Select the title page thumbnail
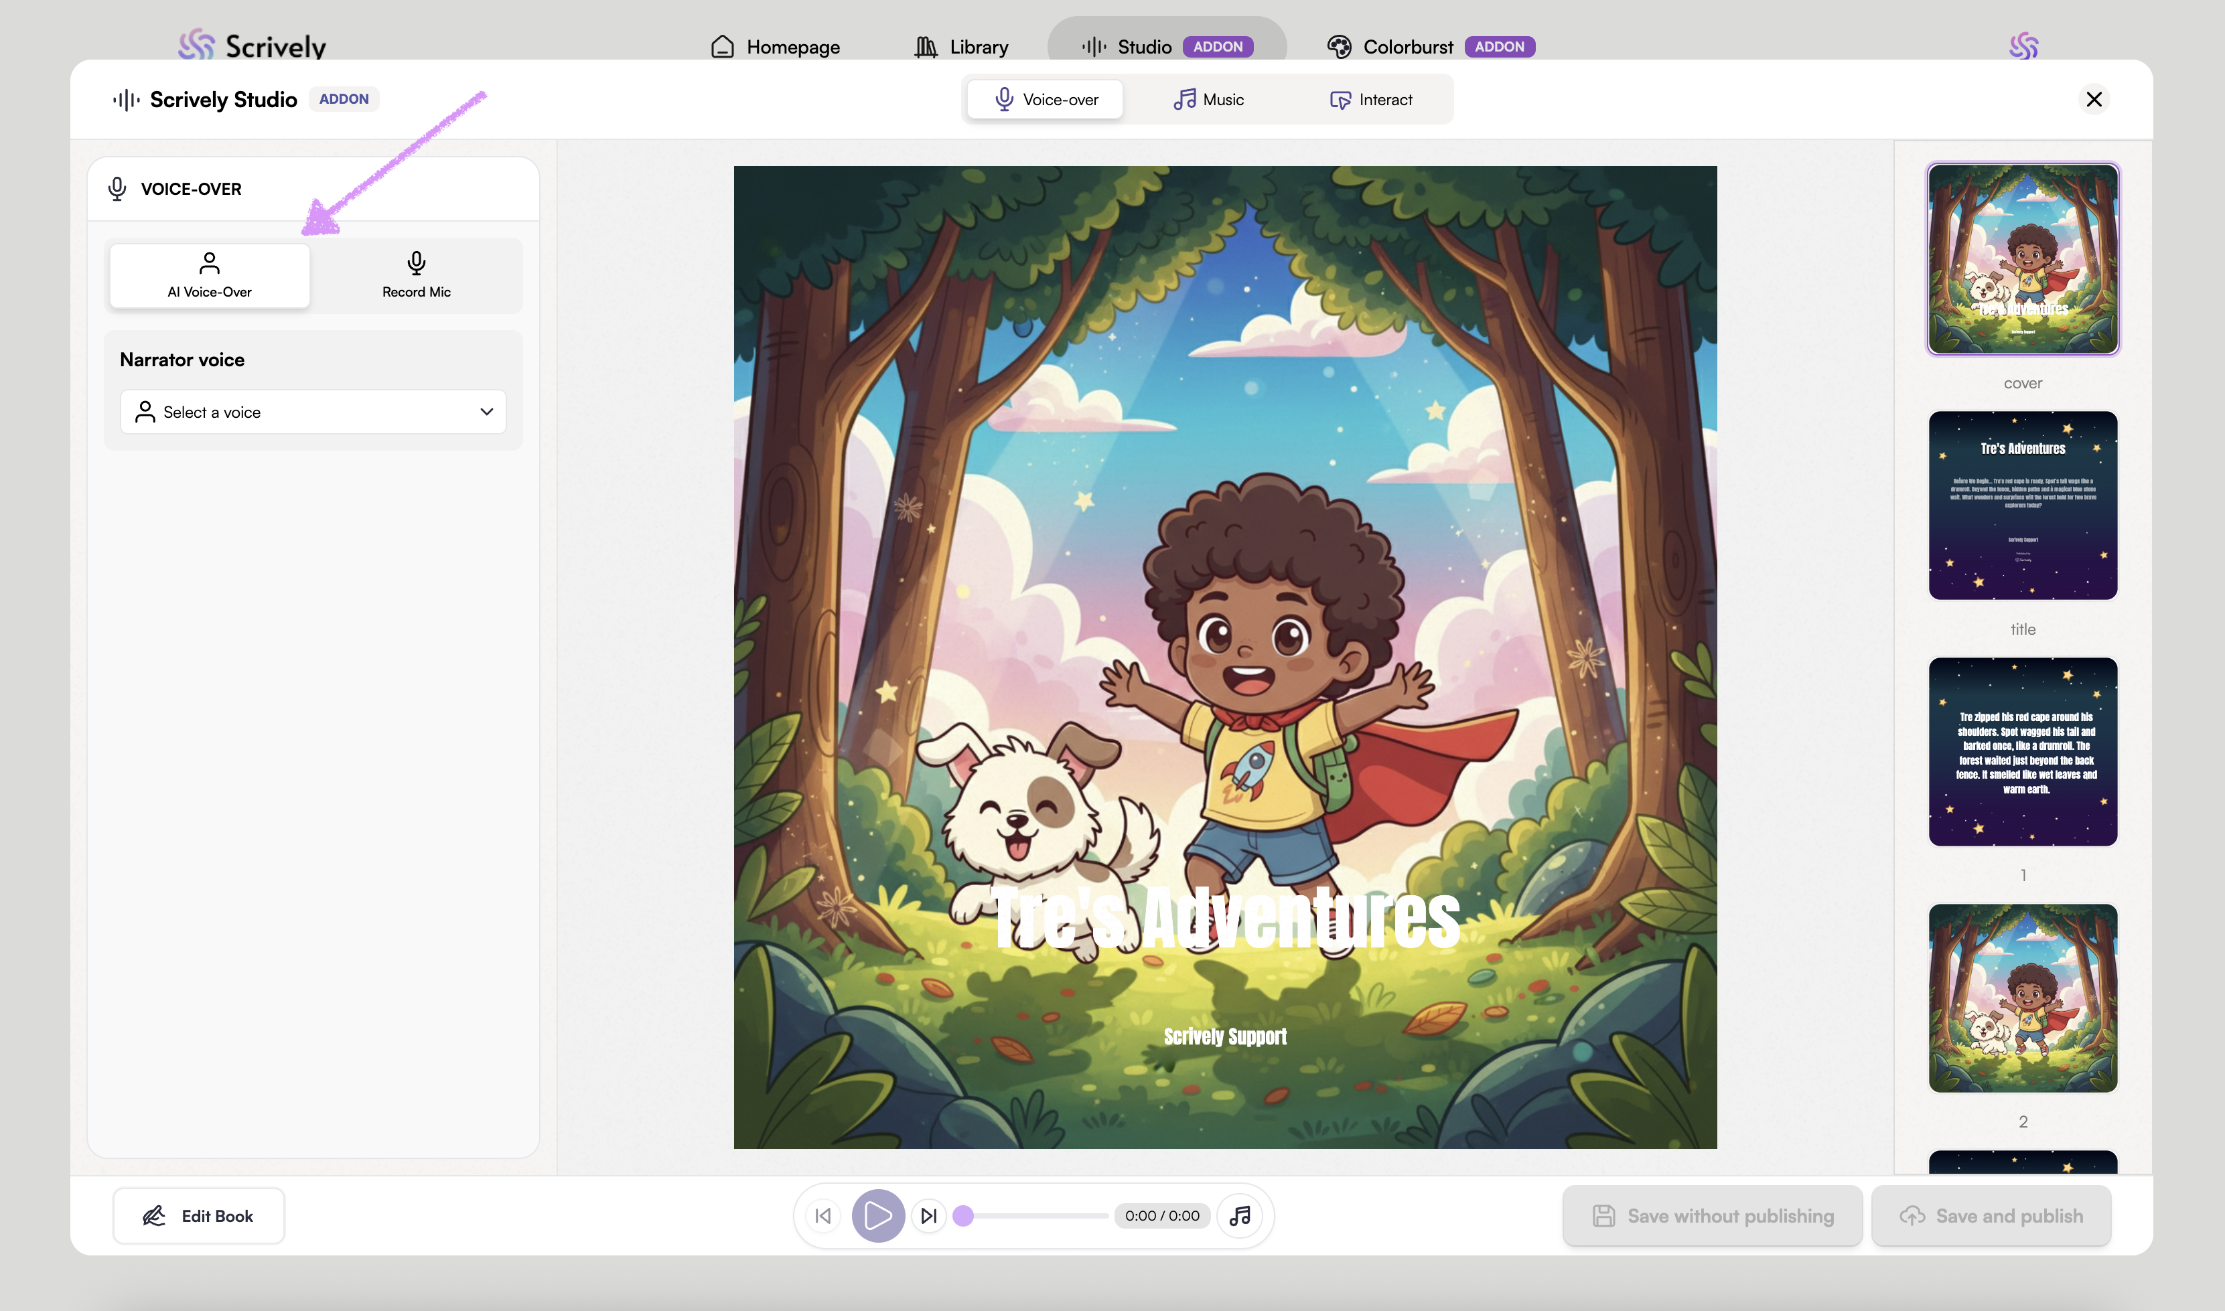 (2022, 506)
